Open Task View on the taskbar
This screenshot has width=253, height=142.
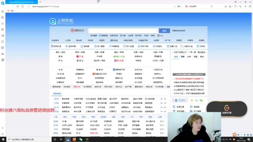61,139
